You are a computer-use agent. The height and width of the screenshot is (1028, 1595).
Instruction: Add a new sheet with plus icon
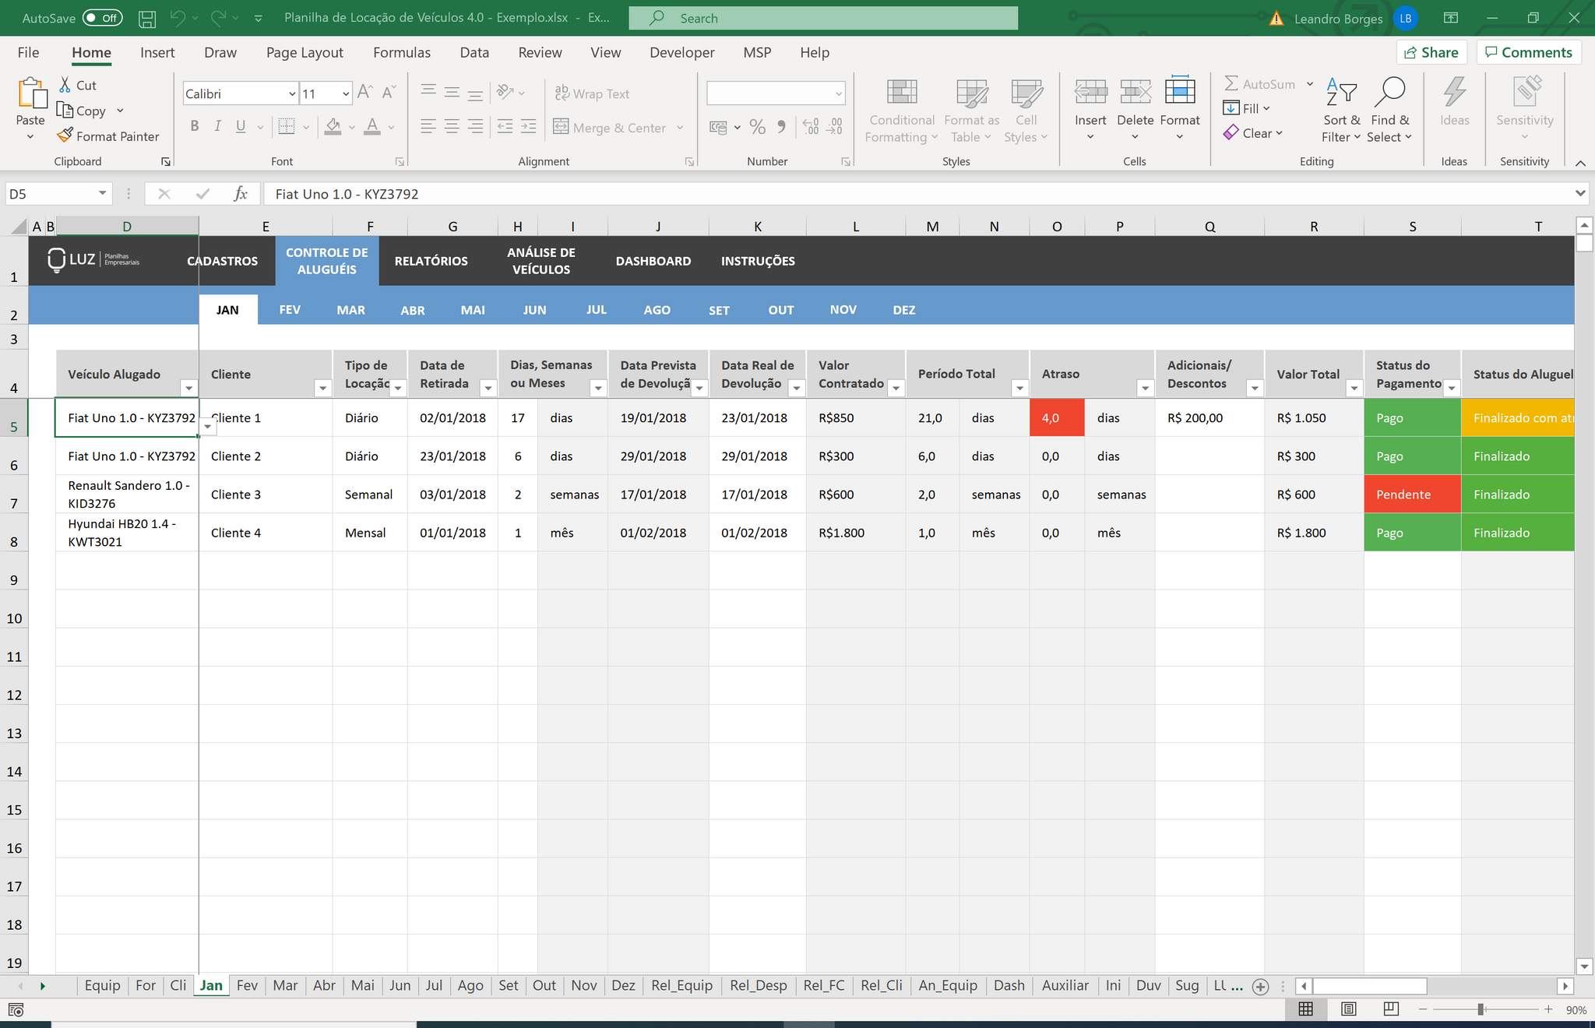pyautogui.click(x=1260, y=987)
